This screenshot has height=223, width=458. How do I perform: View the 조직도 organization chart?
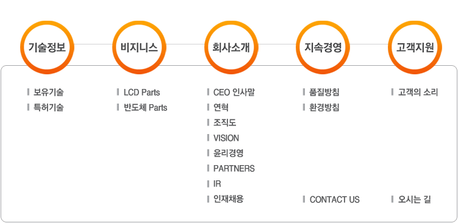coord(224,123)
